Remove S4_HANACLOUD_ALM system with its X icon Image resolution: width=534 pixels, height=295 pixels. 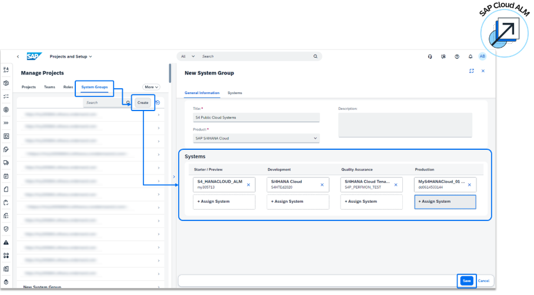pos(248,185)
